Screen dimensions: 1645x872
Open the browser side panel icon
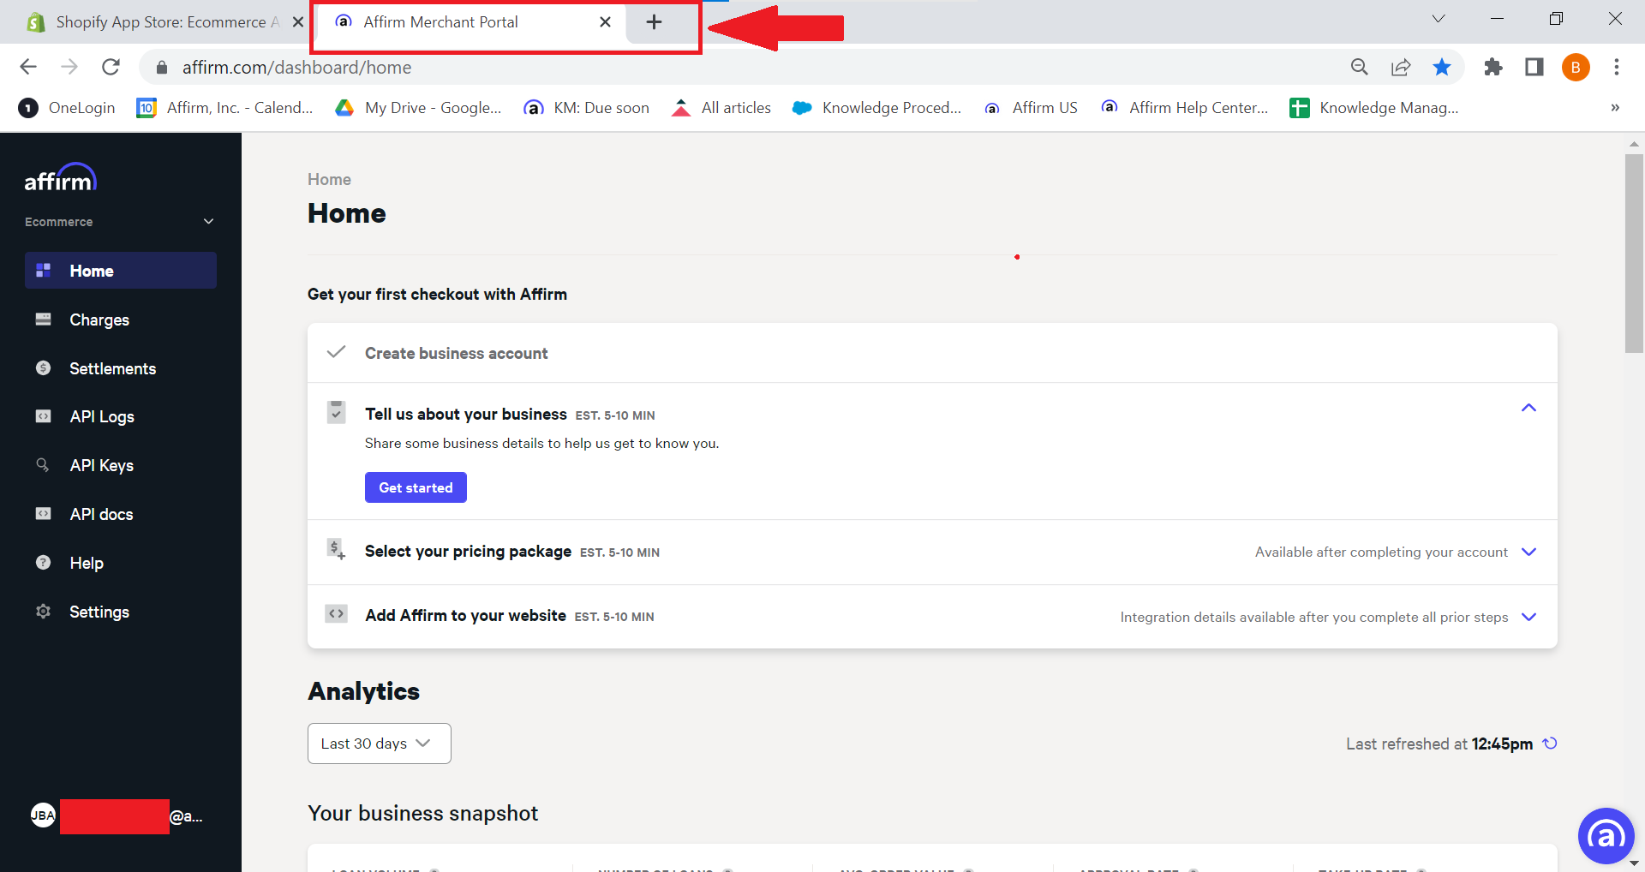point(1534,67)
